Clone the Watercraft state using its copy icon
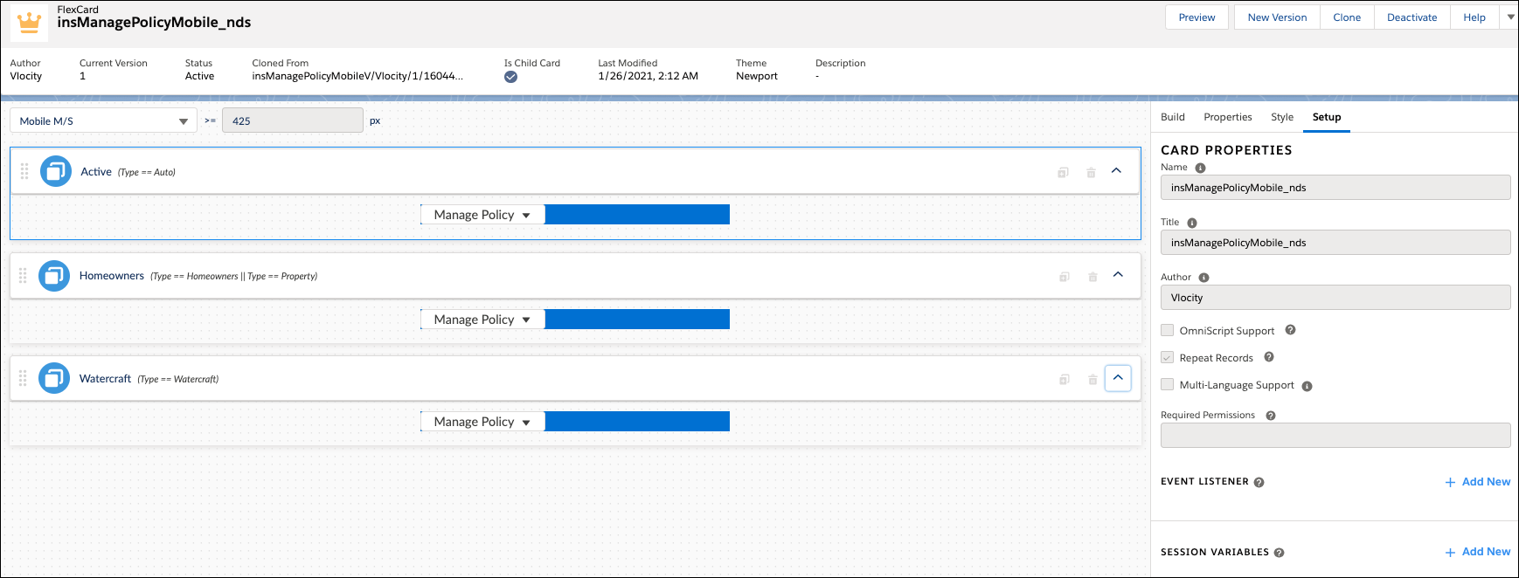Viewport: 1519px width, 578px height. [1065, 380]
